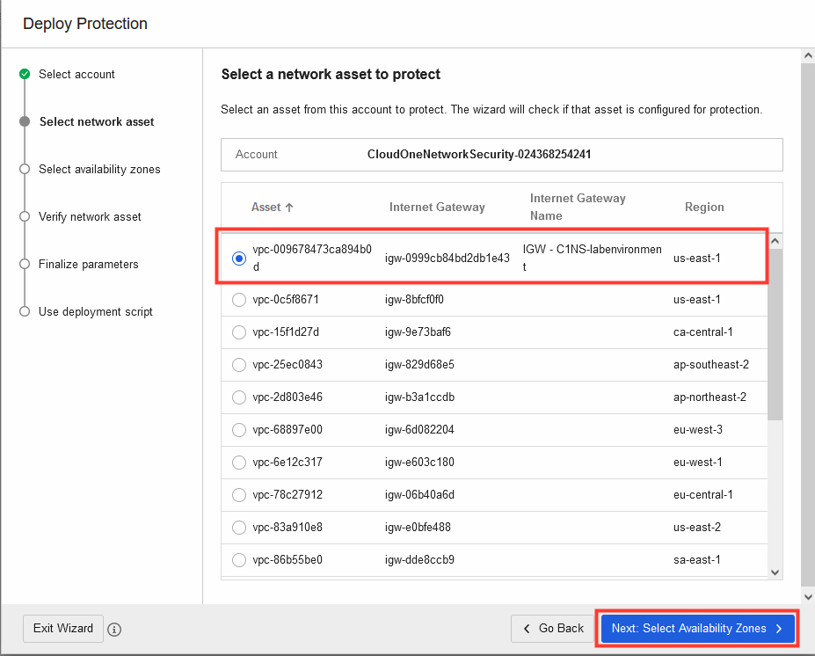Click the Finalize parameters step circle
The image size is (815, 656).
point(25,264)
